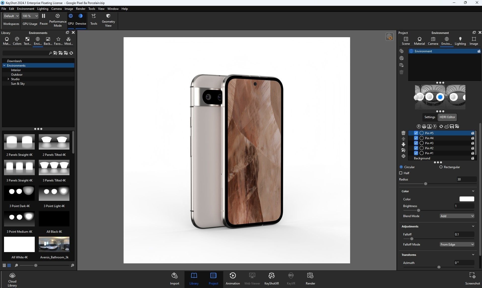Viewport: 482px width, 288px height.
Task: Expand the Studio folder
Action: pos(8,79)
